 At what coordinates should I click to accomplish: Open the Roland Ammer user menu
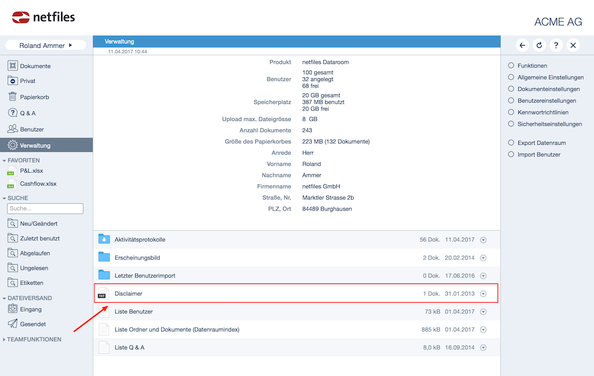tap(46, 46)
